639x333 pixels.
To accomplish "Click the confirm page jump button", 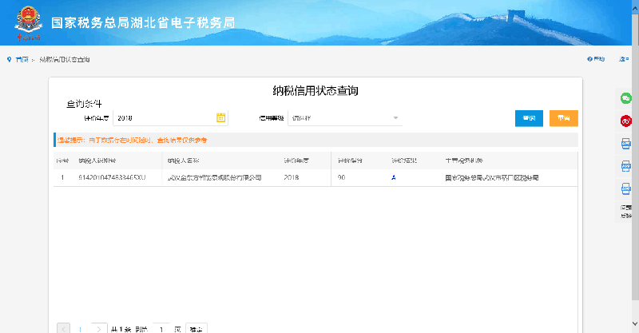I will [x=196, y=328].
